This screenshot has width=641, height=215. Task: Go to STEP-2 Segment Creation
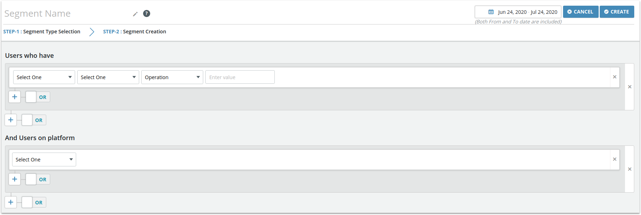pos(135,32)
